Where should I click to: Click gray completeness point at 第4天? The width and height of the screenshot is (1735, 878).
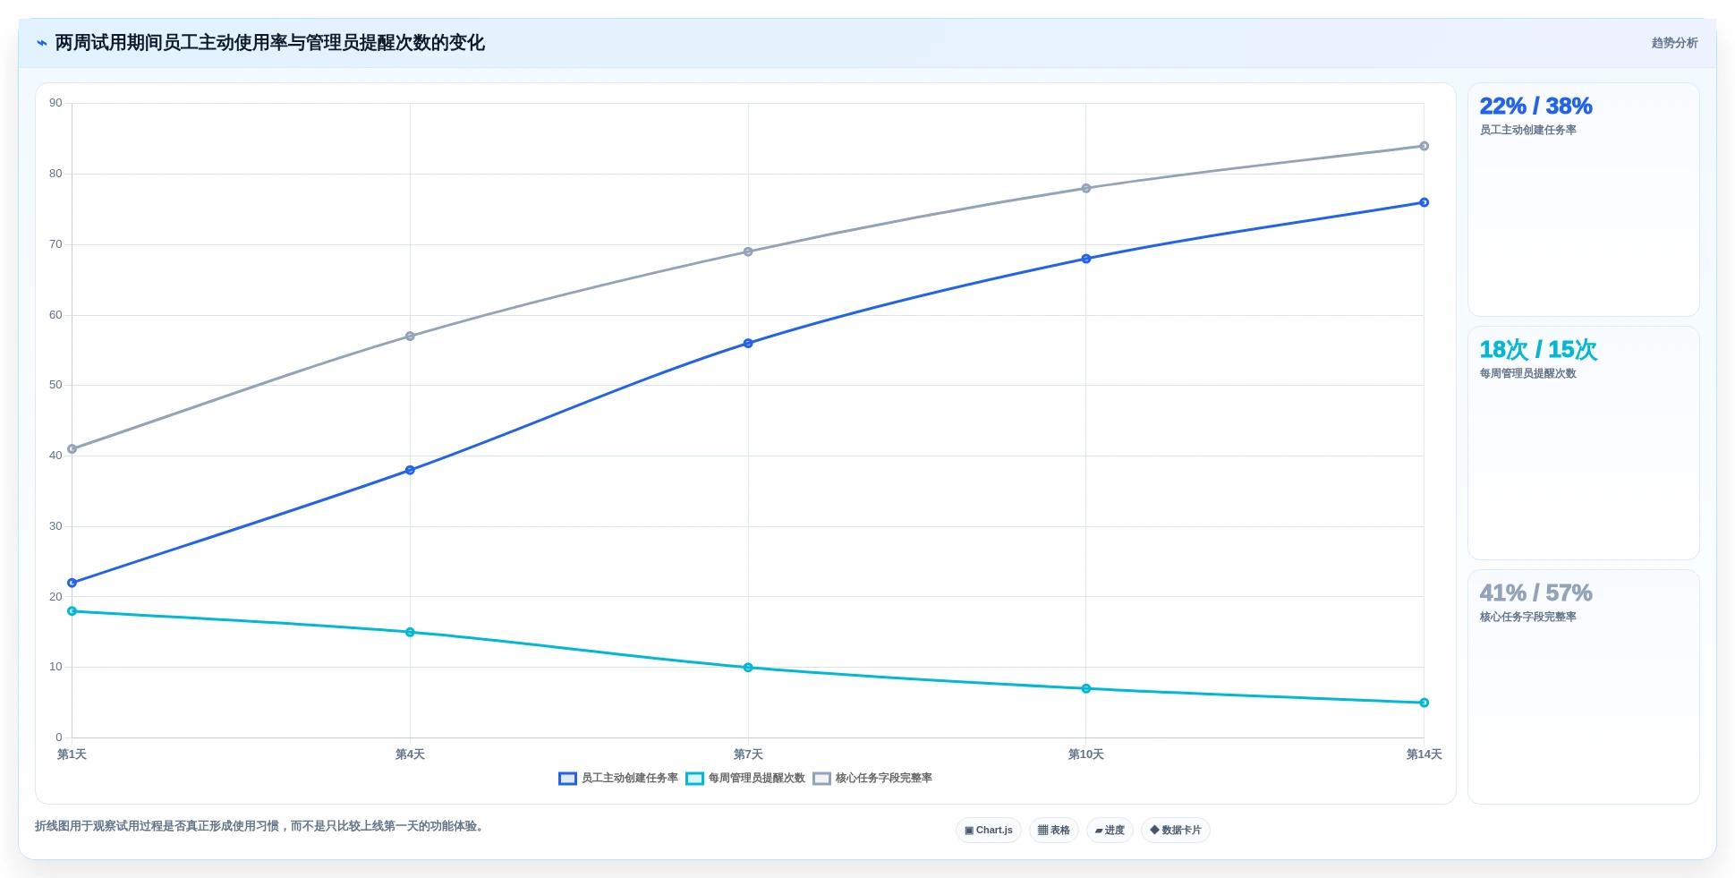(x=410, y=337)
